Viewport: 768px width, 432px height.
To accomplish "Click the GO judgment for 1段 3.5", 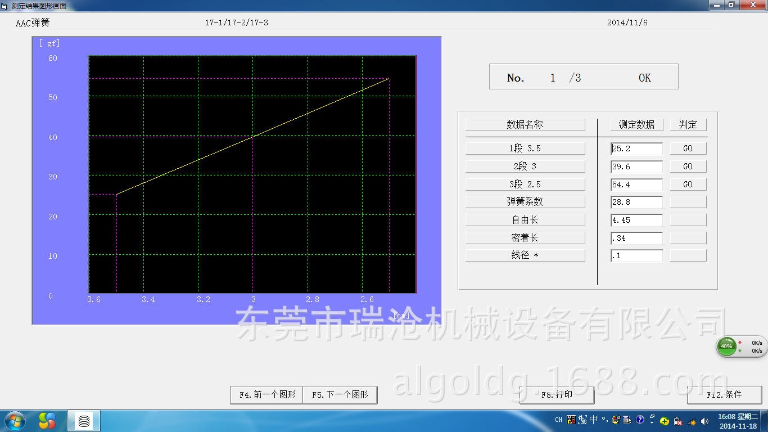I will 688,148.
